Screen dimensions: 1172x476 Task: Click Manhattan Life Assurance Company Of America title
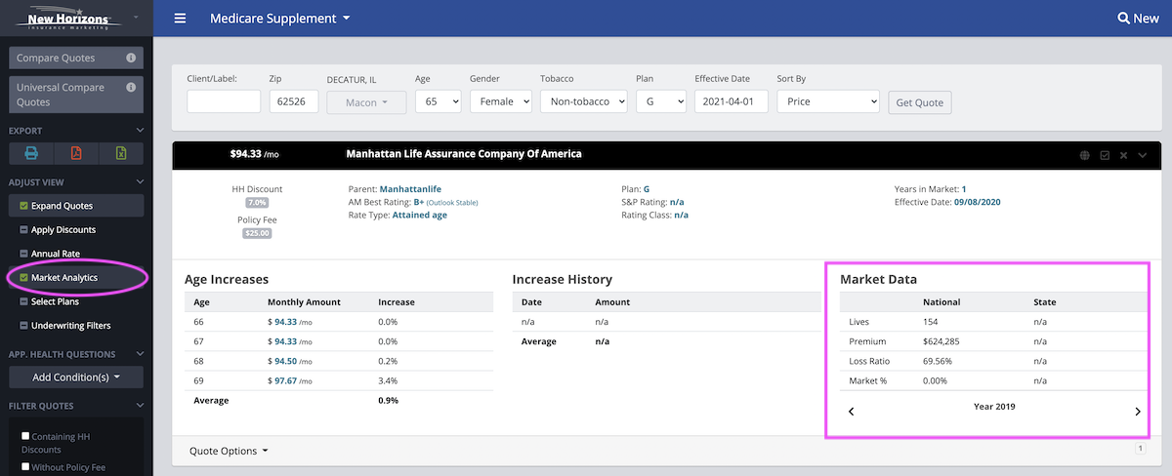(x=464, y=154)
